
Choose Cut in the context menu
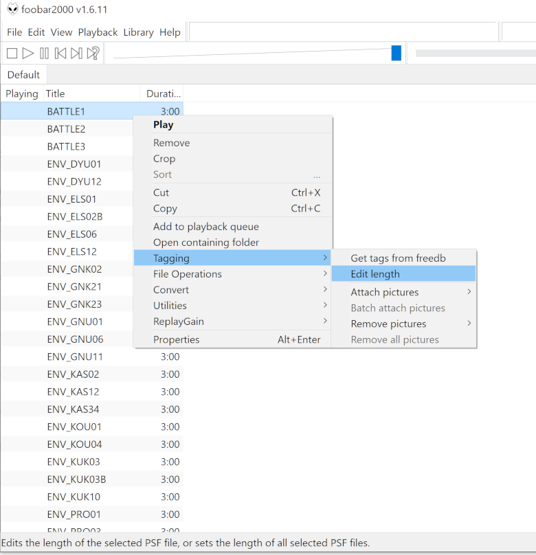tap(233, 192)
